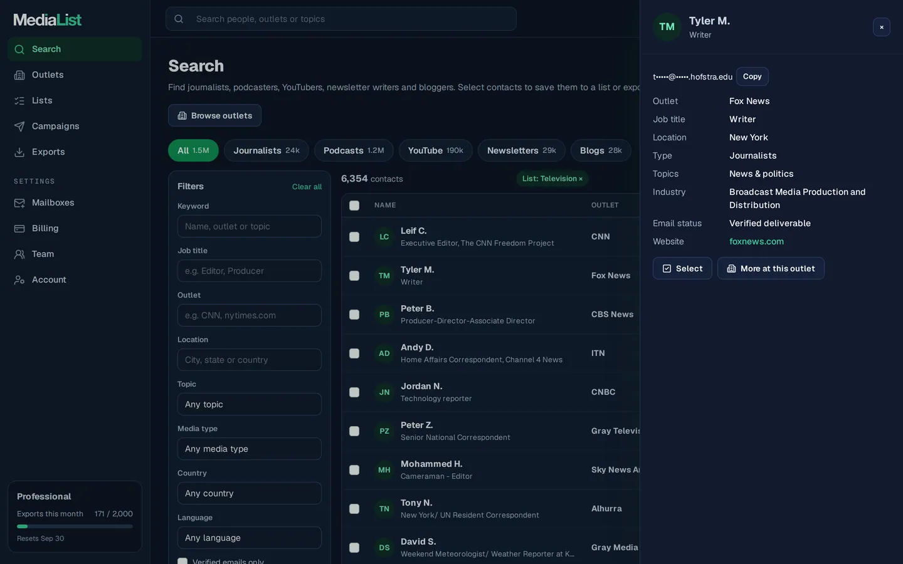Open Billing via its credit card icon
The image size is (903, 564).
(19, 229)
